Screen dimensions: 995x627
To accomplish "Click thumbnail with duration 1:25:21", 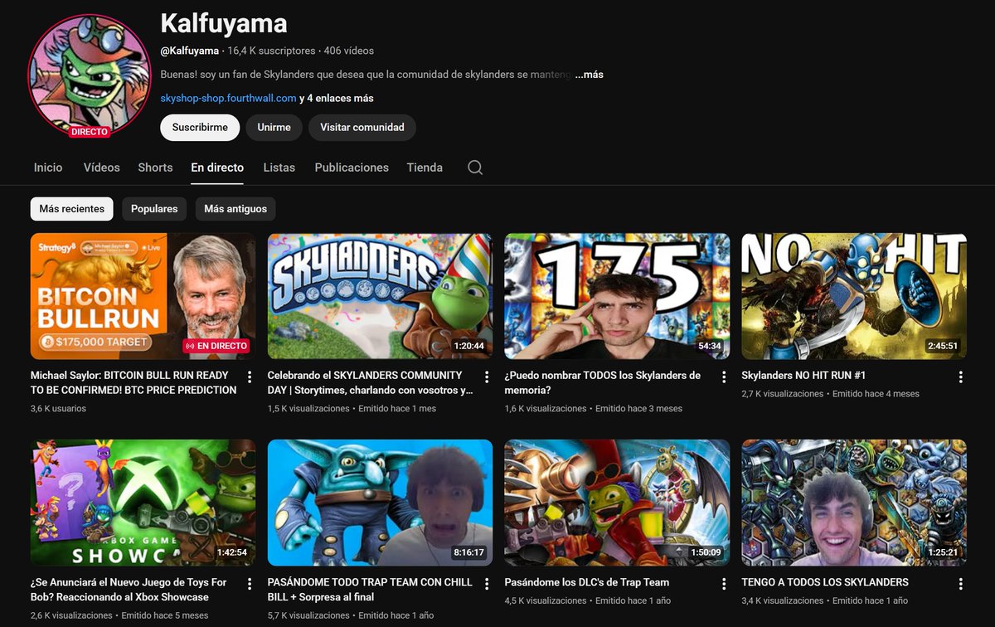I will click(x=854, y=503).
